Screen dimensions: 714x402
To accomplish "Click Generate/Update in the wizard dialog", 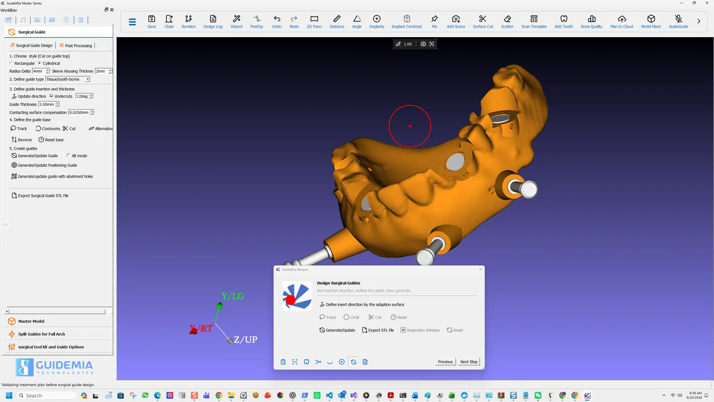I will tap(337, 330).
